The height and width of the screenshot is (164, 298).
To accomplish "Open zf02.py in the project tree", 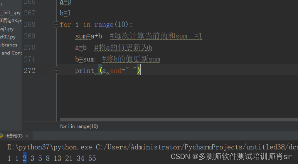I will tap(8, 37).
